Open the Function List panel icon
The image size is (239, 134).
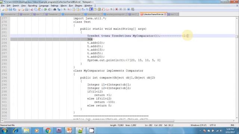[x=103, y=9]
